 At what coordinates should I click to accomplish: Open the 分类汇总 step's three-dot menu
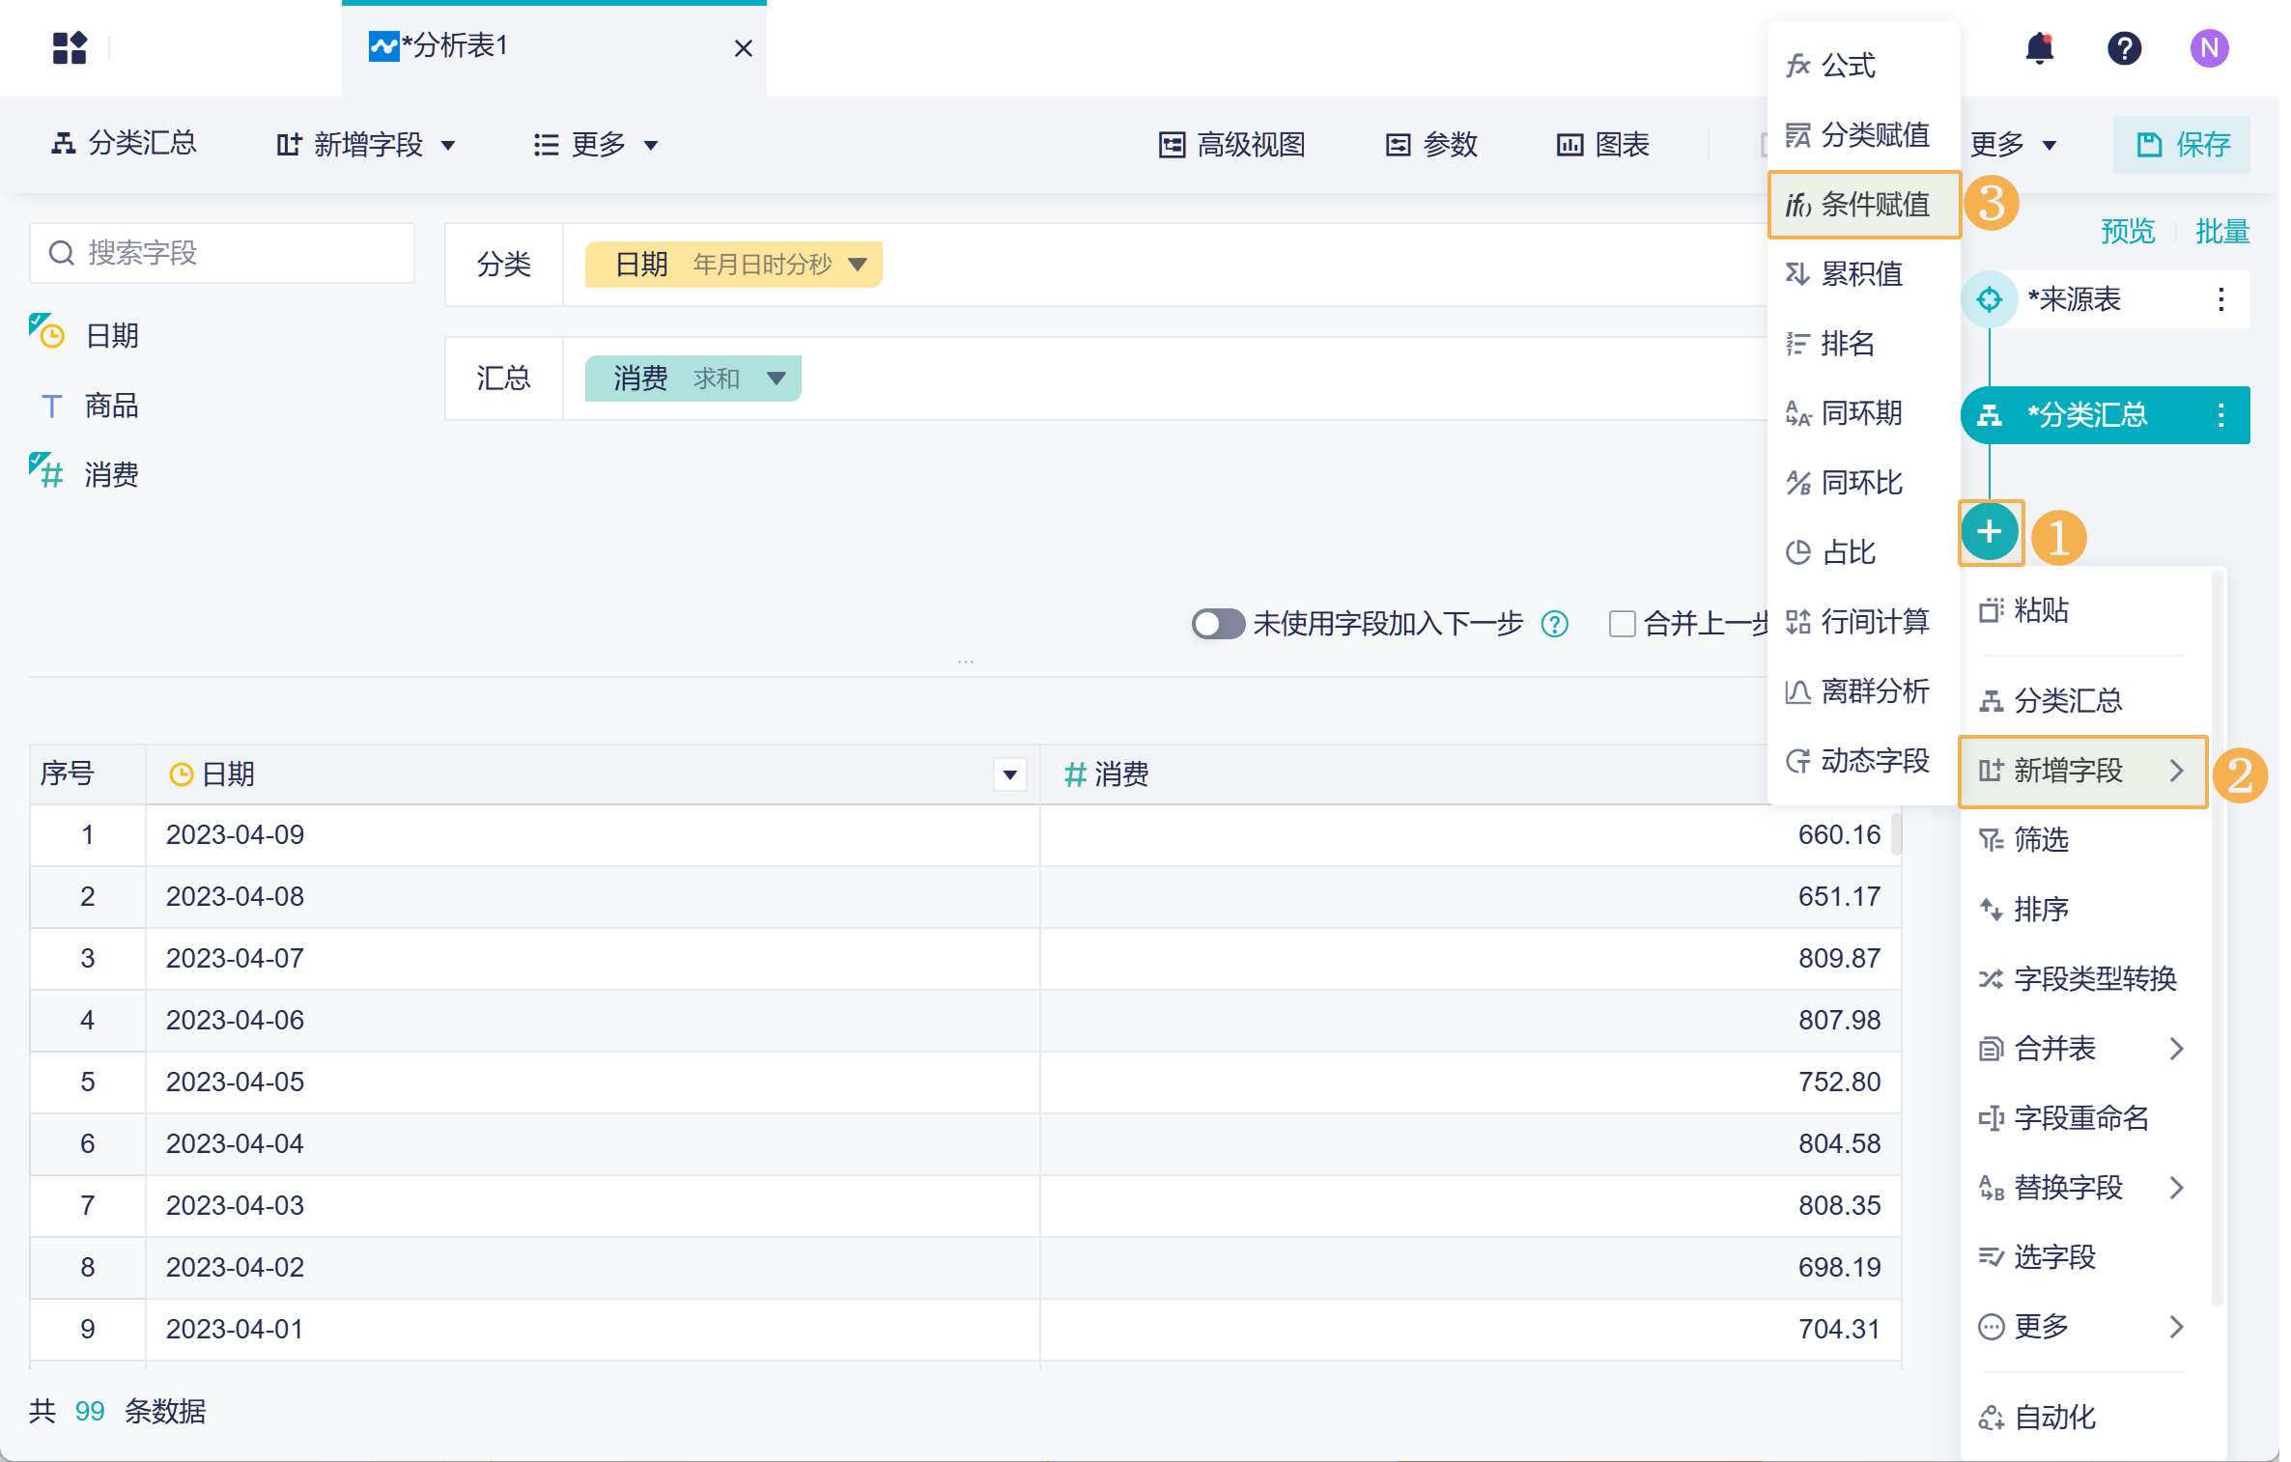click(x=2220, y=415)
